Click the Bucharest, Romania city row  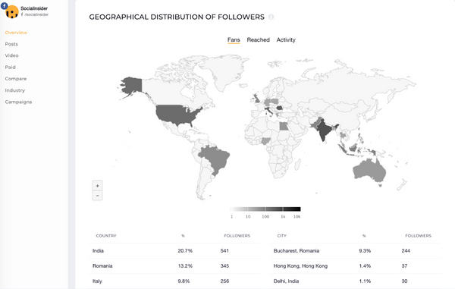356,251
